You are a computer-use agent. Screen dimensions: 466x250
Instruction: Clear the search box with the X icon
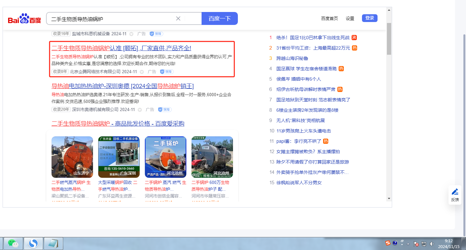click(x=178, y=18)
